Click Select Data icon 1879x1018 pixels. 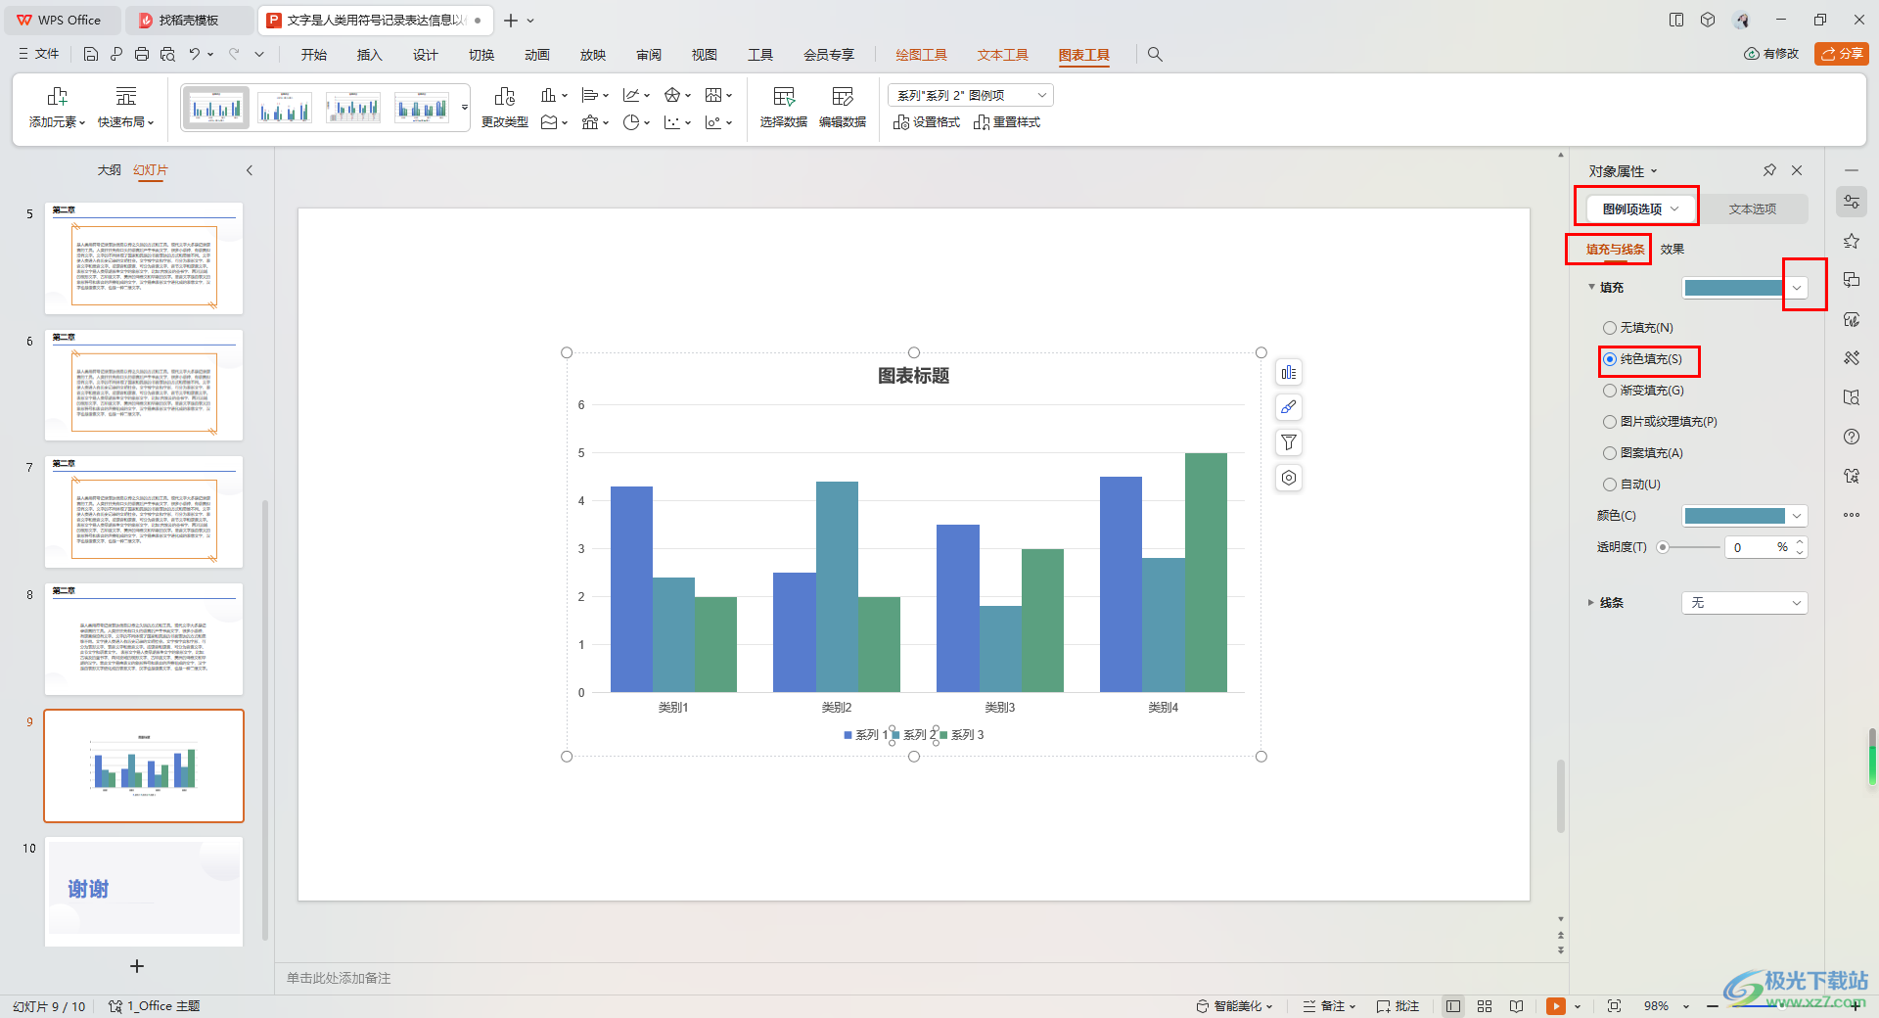coord(783,108)
